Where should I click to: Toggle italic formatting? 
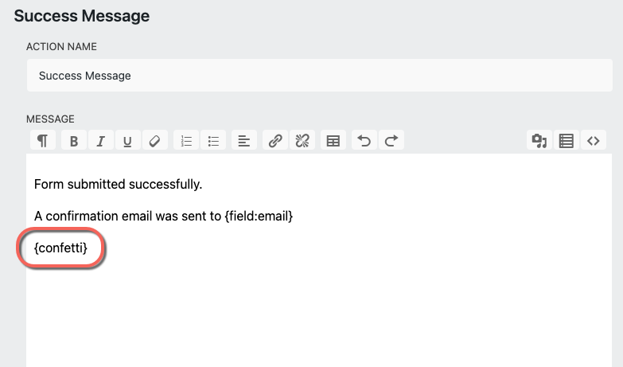pyautogui.click(x=100, y=141)
